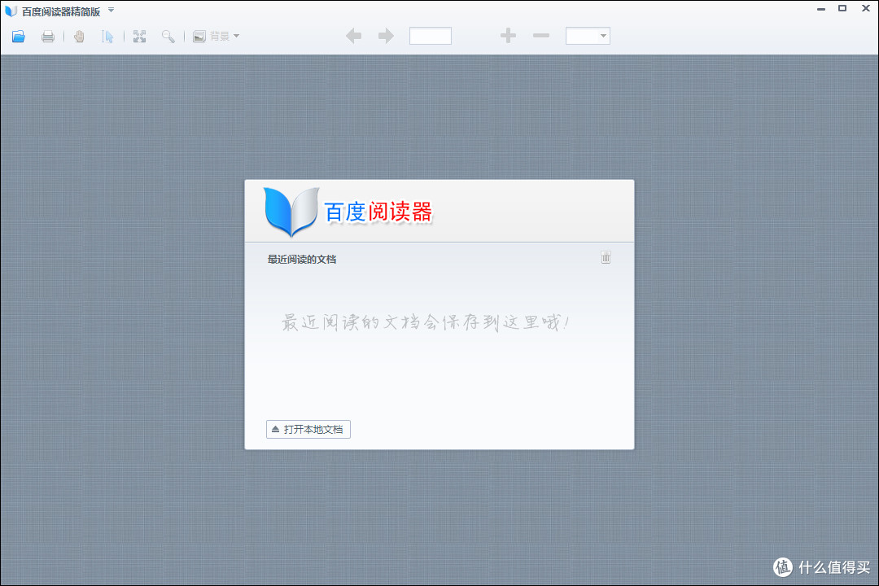The image size is (879, 586).
Task: Minimize the reader window
Action: (x=821, y=9)
